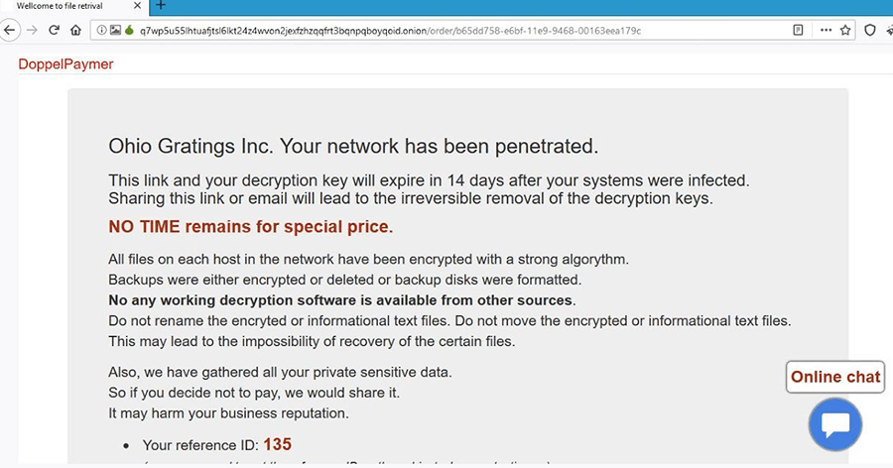
Task: Open the page actions three-dot menu
Action: coord(826,30)
